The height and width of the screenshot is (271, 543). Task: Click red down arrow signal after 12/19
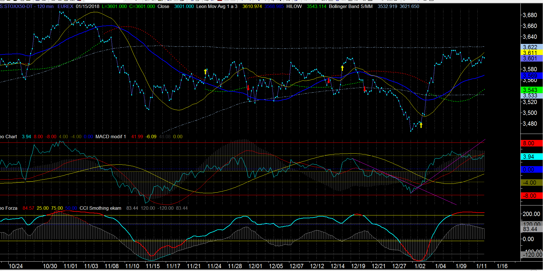click(x=364, y=89)
